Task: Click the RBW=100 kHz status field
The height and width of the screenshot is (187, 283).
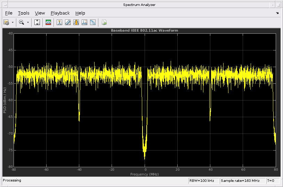Action: [203, 181]
